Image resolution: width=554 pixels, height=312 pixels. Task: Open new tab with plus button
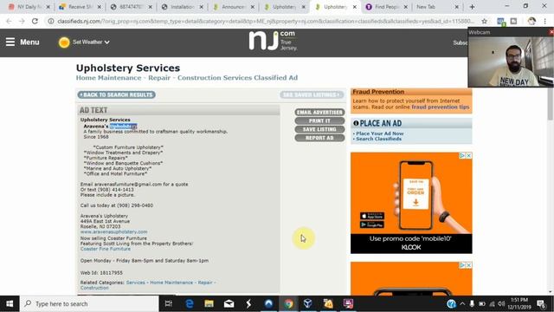point(472,7)
